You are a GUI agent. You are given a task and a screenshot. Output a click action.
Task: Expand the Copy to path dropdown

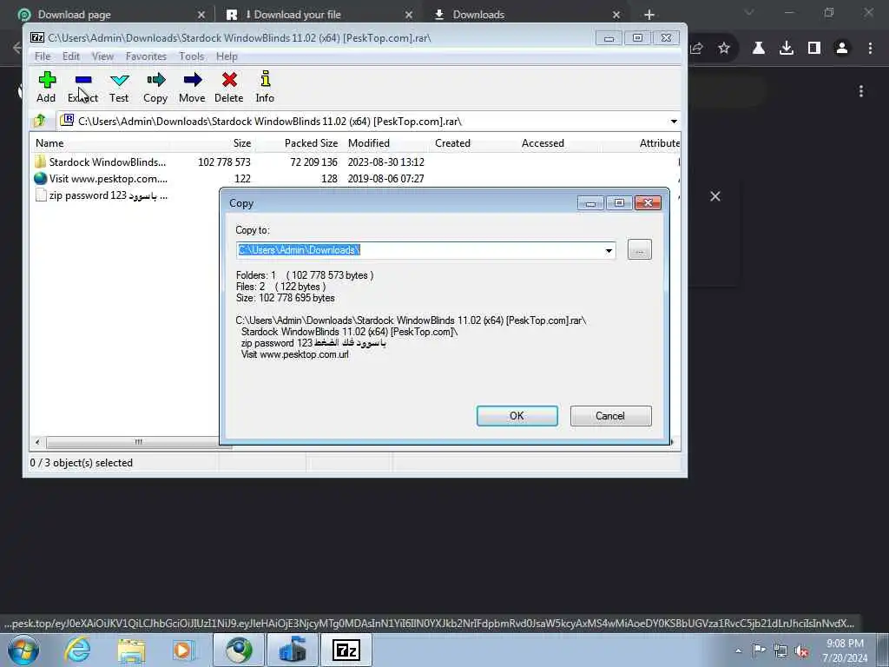[x=609, y=250]
